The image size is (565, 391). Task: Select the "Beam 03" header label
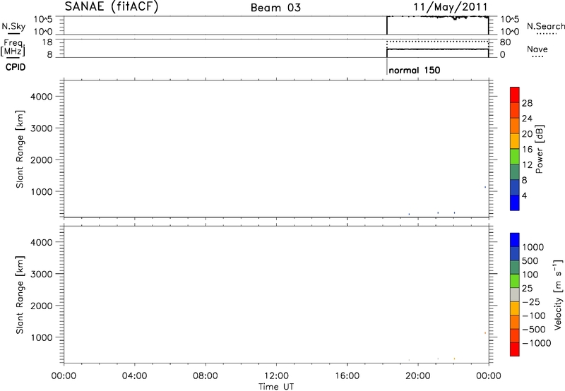pyautogui.click(x=275, y=8)
